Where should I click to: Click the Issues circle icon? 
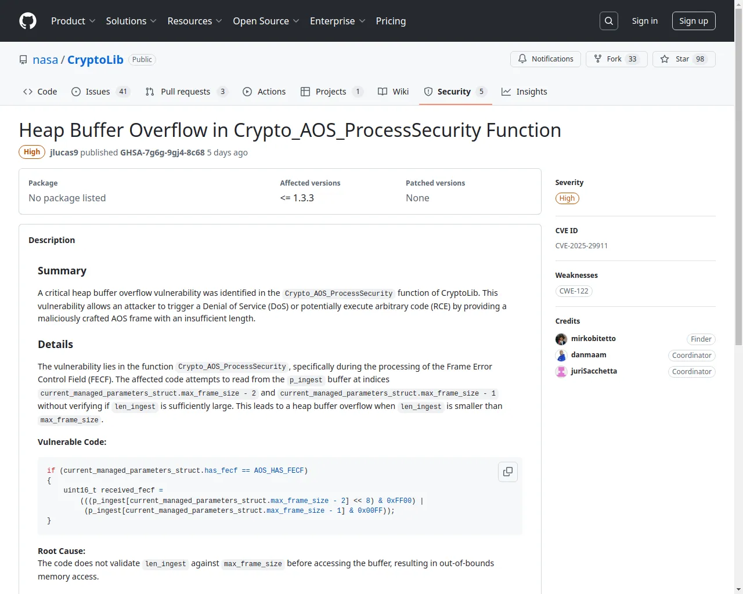76,92
